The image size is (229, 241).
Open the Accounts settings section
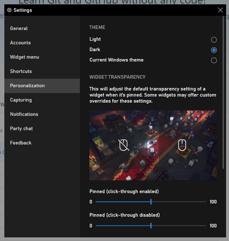tap(42, 43)
